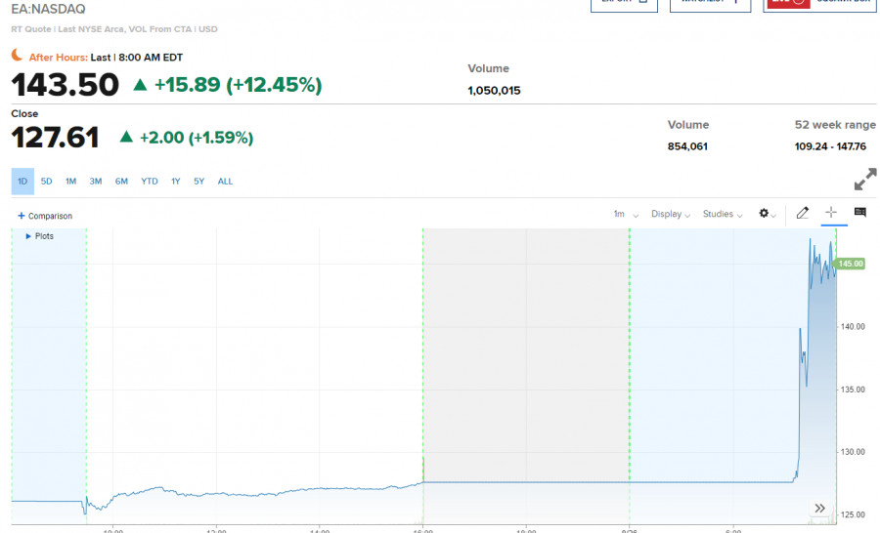The height and width of the screenshot is (533, 880).
Task: Click the after-hours moon icon
Action: [18, 57]
